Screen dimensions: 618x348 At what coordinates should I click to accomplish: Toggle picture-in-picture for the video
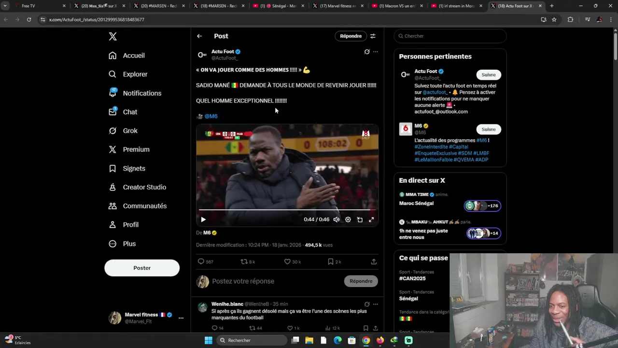pyautogui.click(x=360, y=220)
